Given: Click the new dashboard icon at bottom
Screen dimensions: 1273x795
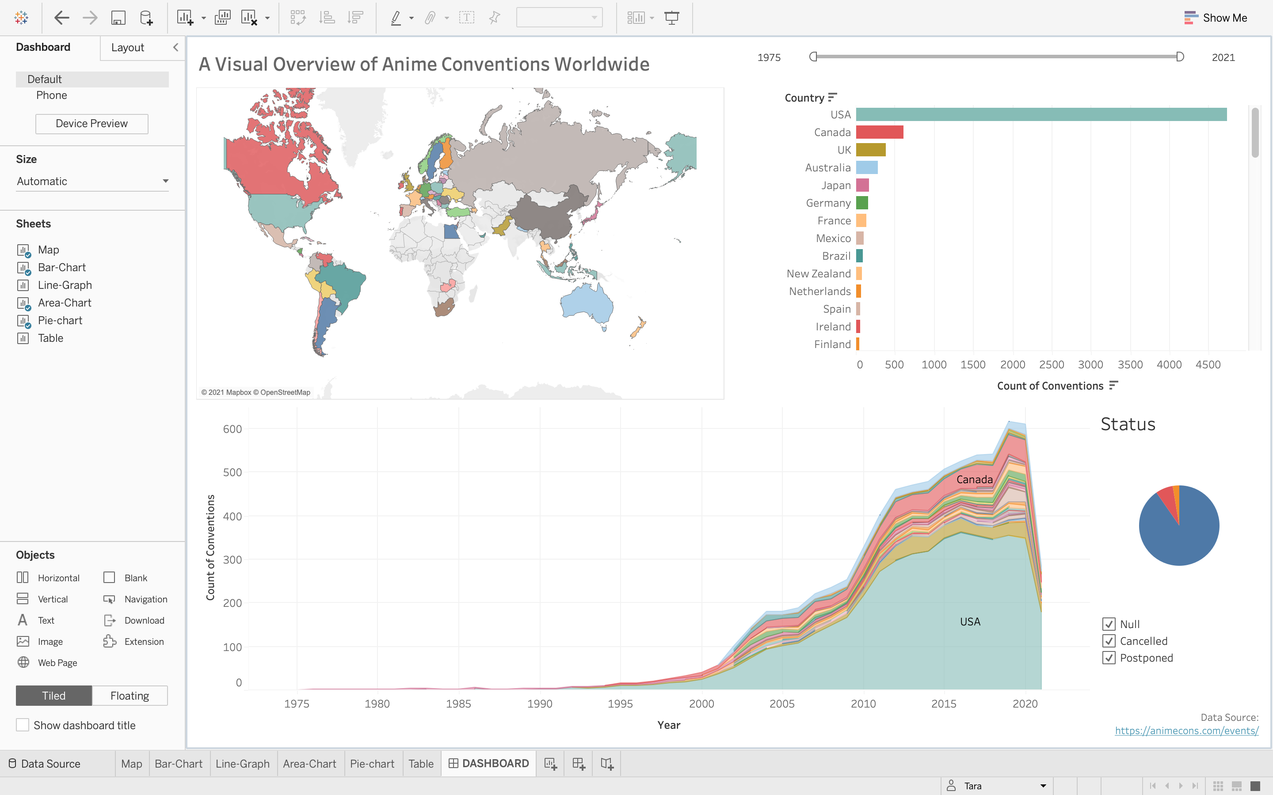Looking at the screenshot, I should click(579, 764).
